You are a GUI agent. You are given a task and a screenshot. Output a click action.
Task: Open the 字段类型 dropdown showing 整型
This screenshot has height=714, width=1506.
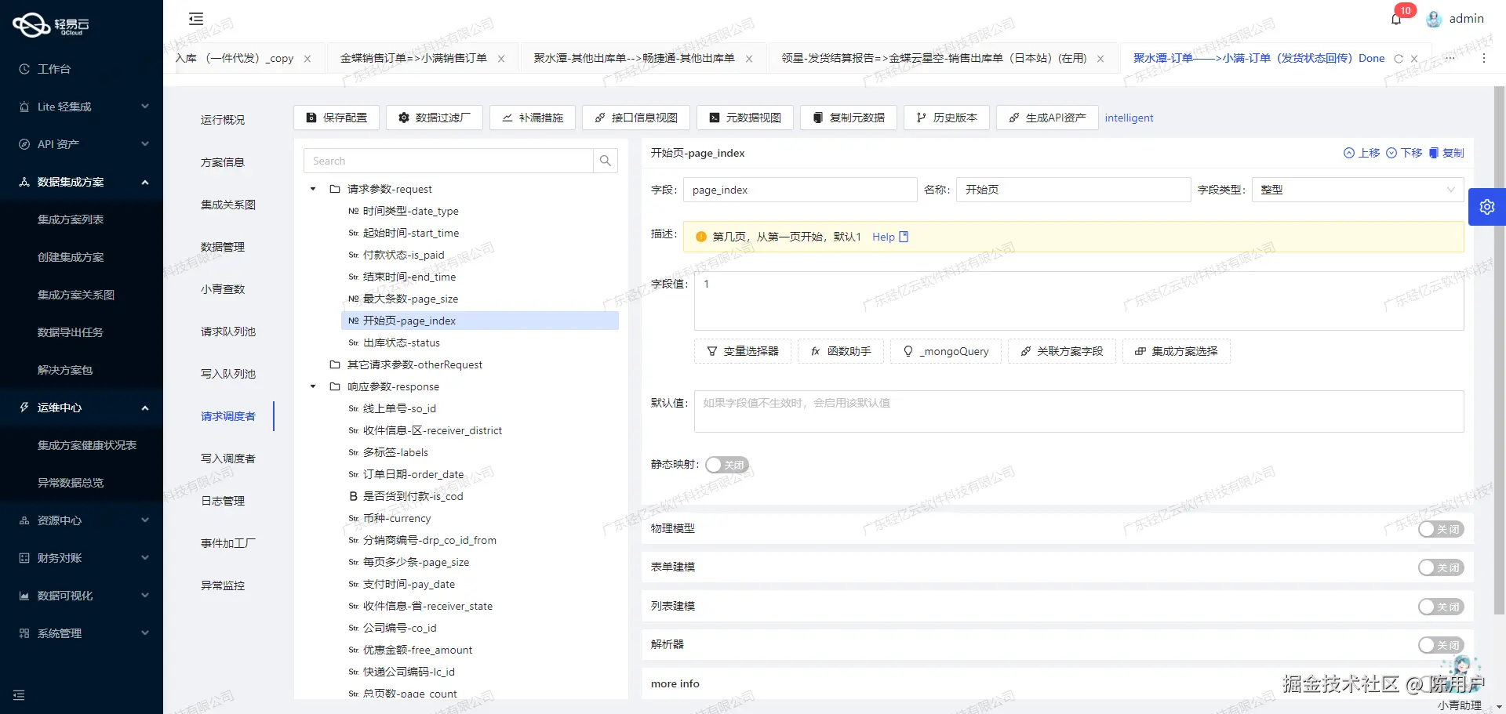coord(1356,189)
